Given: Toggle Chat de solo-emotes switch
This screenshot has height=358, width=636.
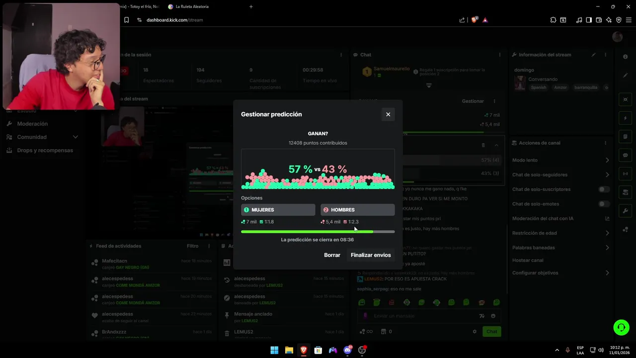Looking at the screenshot, I should (x=604, y=204).
